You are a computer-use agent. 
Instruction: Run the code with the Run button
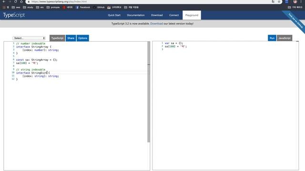[x=272, y=38]
